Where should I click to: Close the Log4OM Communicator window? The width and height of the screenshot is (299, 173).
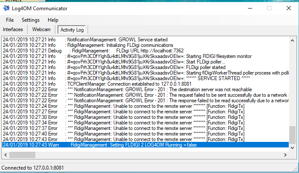coord(289,8)
